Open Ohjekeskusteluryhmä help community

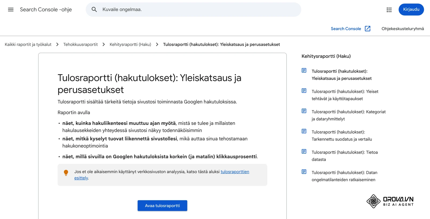pos(403,29)
